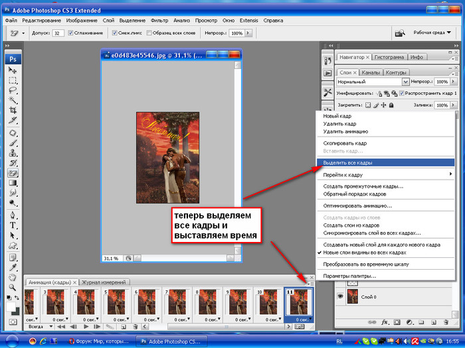The height and width of the screenshot is (348, 465).
Task: Open the Рабочая среда workspace dropdown
Action: coord(432,32)
